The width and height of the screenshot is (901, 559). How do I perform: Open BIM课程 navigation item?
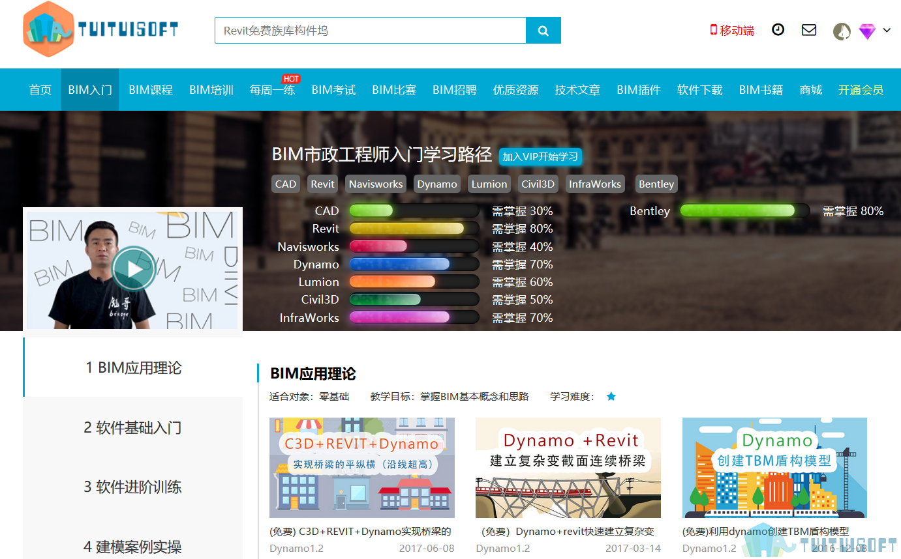(151, 90)
